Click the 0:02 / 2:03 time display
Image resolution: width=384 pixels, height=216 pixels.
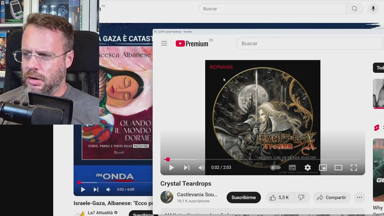click(x=221, y=167)
